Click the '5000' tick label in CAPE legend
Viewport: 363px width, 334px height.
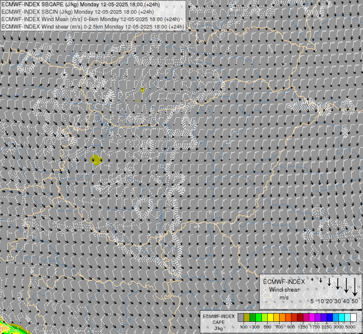pyautogui.click(x=350, y=327)
